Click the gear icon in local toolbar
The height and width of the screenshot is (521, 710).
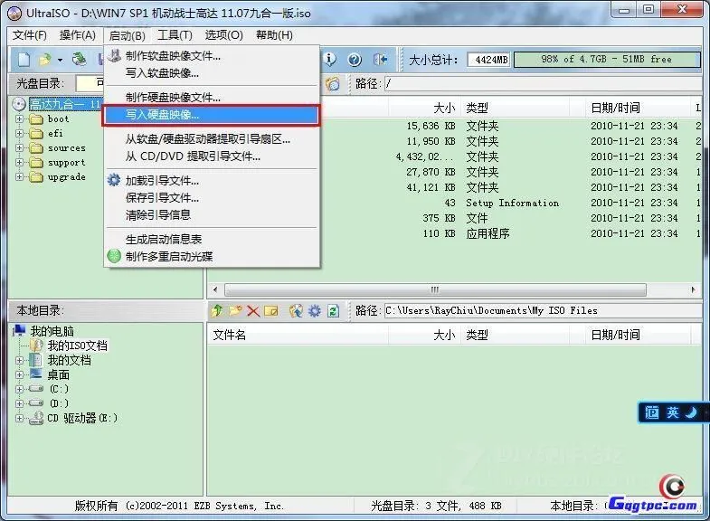(314, 311)
